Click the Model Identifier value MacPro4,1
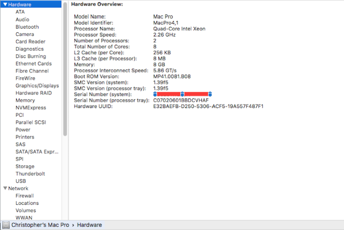The image size is (344, 230). click(166, 23)
